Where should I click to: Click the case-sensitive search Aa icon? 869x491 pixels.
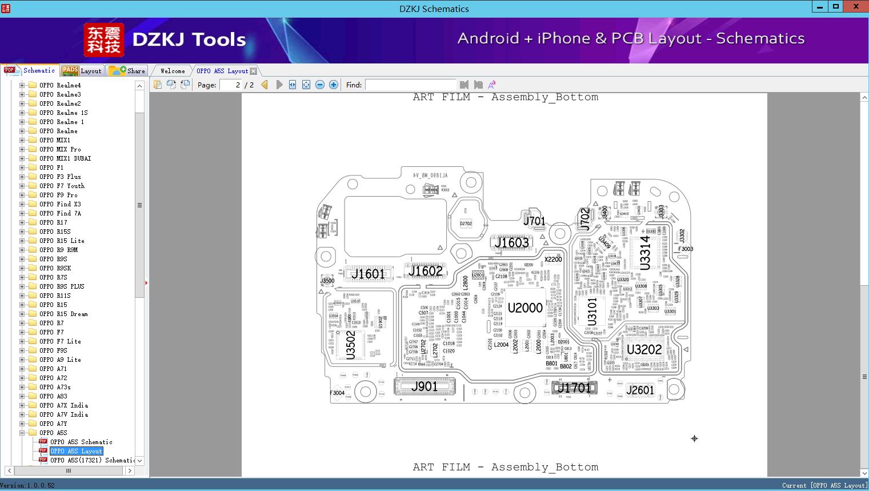click(491, 84)
